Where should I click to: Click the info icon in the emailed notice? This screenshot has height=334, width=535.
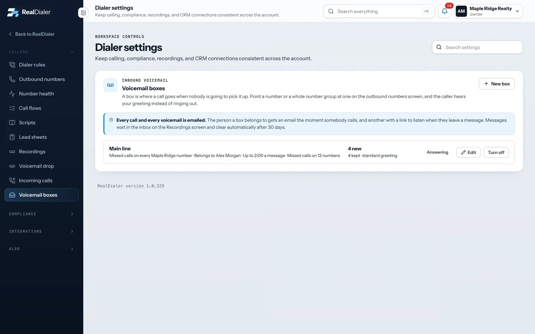111,120
